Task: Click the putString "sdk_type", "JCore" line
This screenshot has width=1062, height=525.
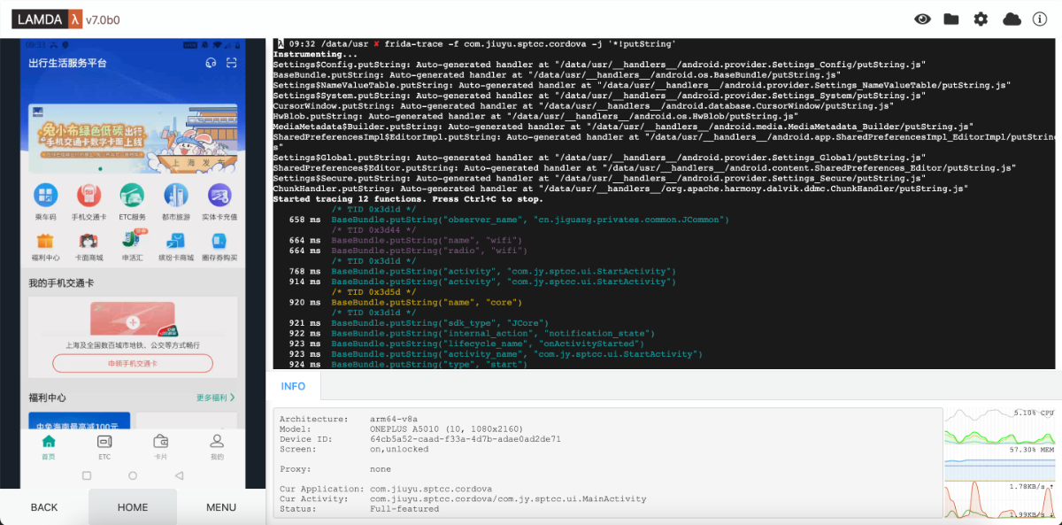Action: 440,323
